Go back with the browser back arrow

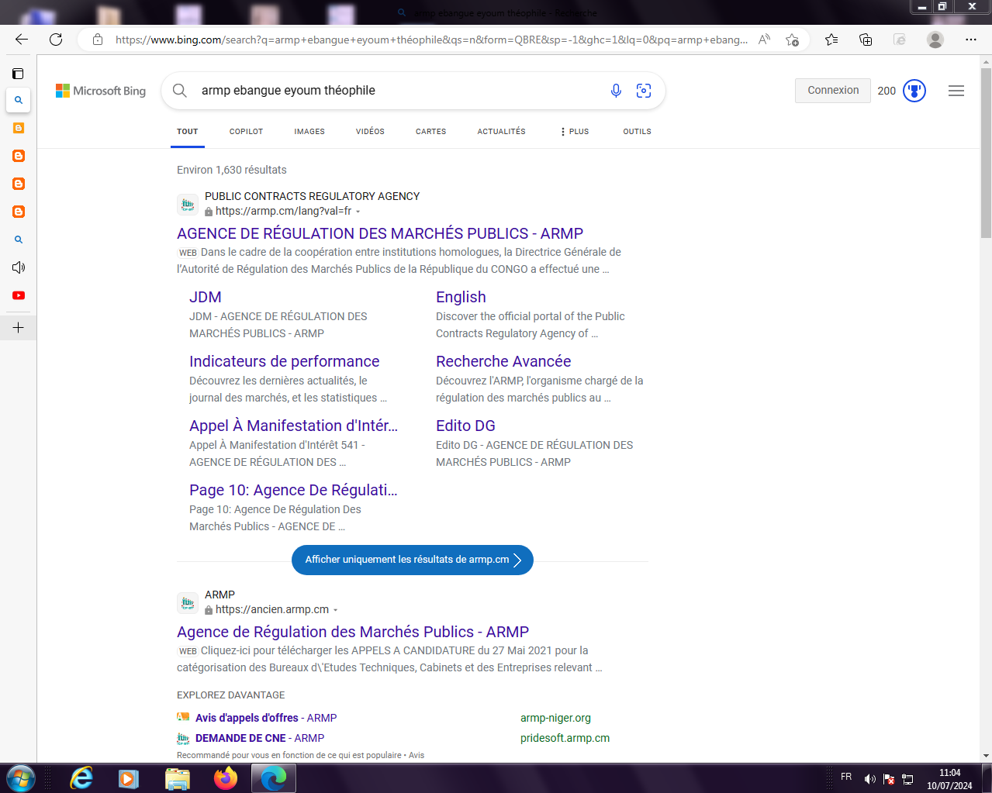pos(22,40)
